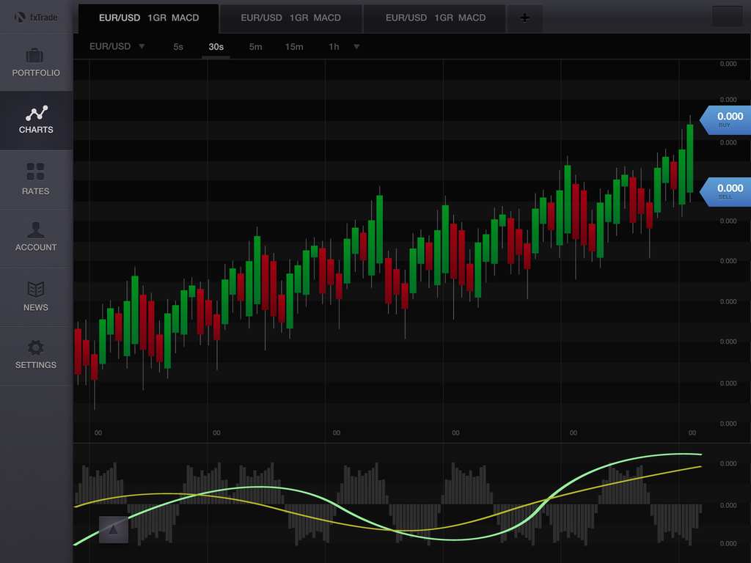Switch the chart to the 5s timeframe
The image size is (751, 563).
(178, 47)
